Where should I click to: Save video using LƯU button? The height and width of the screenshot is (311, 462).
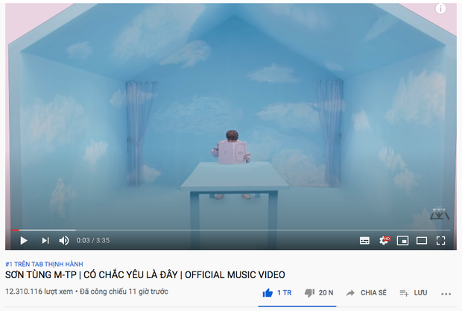tap(414, 292)
